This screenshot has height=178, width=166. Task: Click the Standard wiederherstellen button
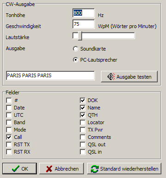coord(124,169)
